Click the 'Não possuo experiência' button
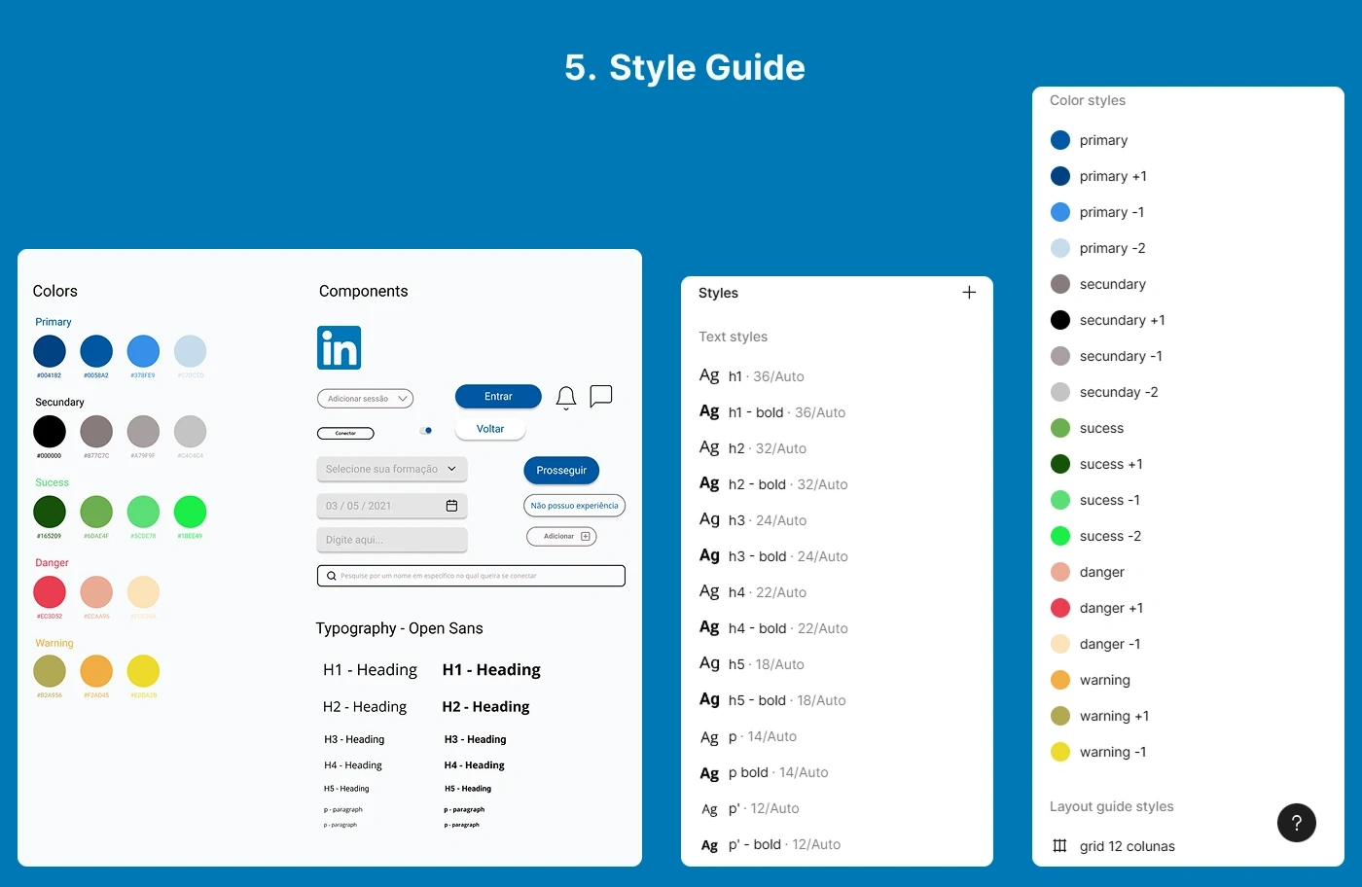This screenshot has width=1362, height=887. coord(574,506)
